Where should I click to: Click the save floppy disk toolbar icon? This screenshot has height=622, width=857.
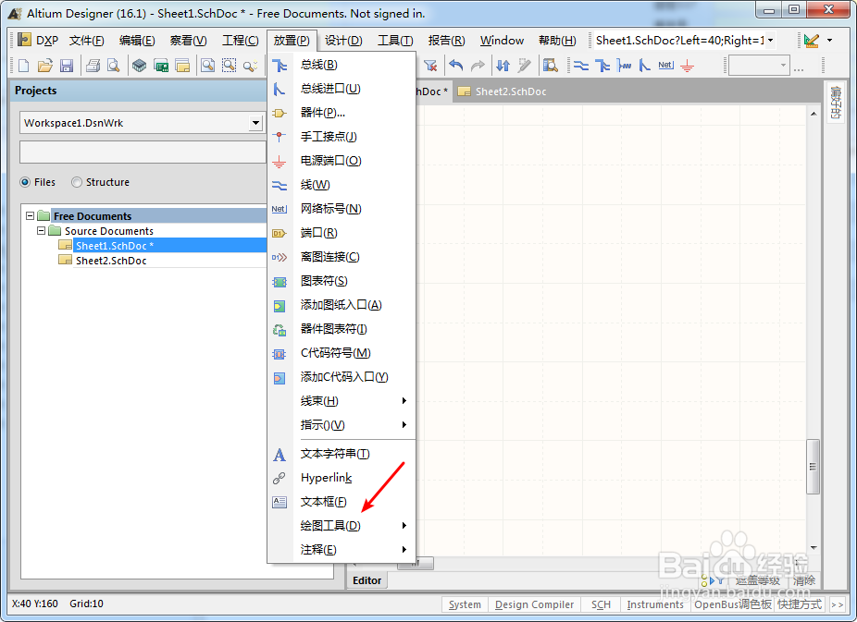pyautogui.click(x=67, y=66)
